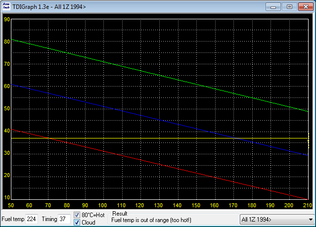Minimize the TDIGraph window
This screenshot has width=316, height=227.
[273, 6]
